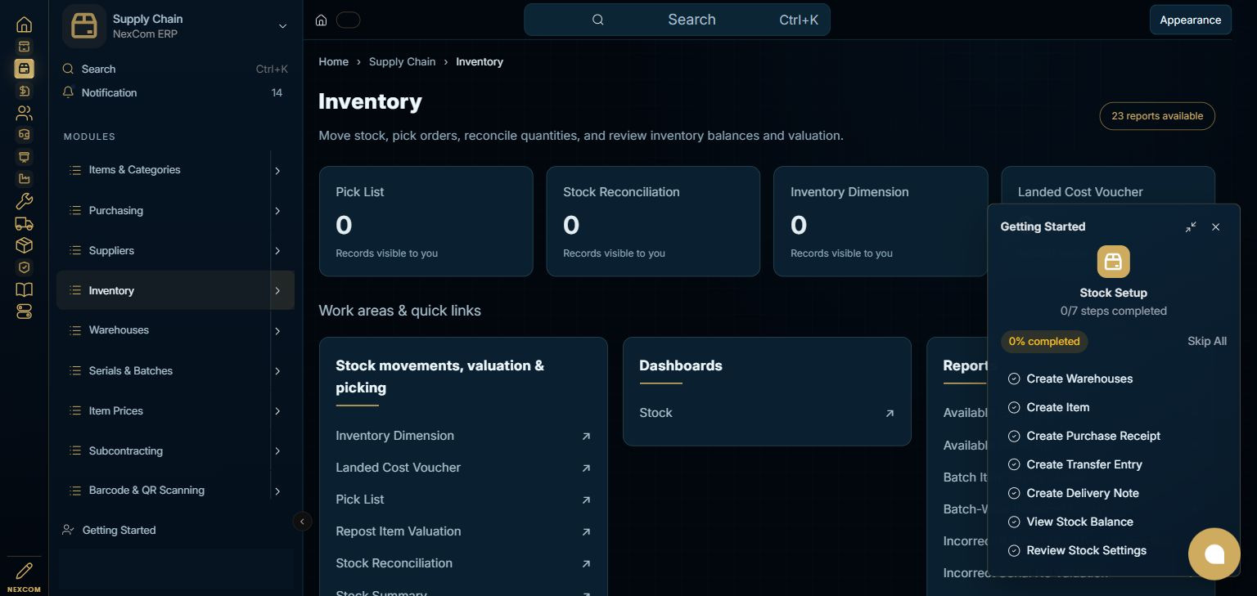Go to Home in the breadcrumb
1257x596 pixels.
tap(333, 61)
